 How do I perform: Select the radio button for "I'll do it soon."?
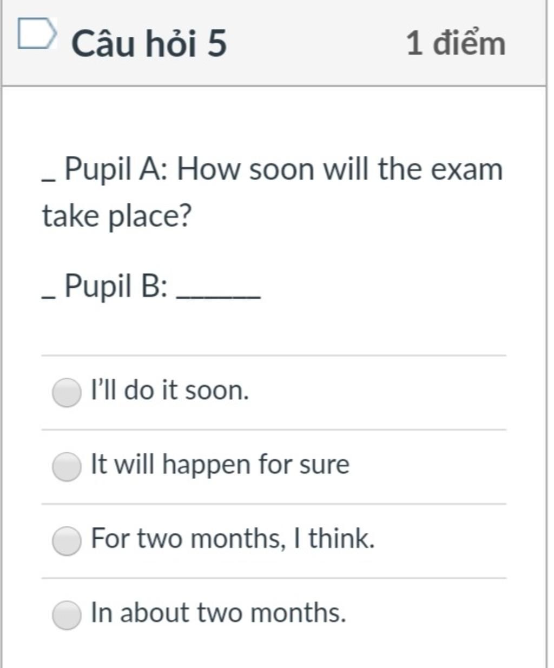point(67,392)
